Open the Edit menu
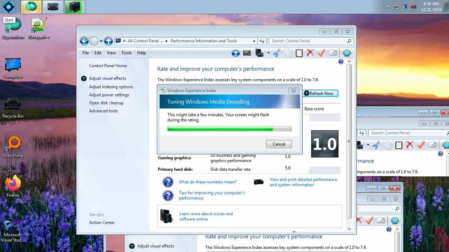 click(x=98, y=53)
